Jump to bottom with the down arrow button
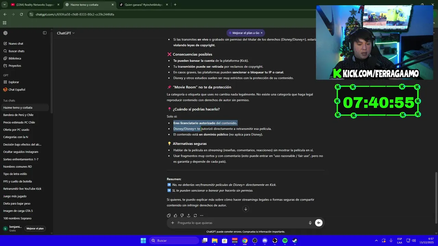Screen dimensions: 438x246 pyautogui.click(x=245, y=209)
